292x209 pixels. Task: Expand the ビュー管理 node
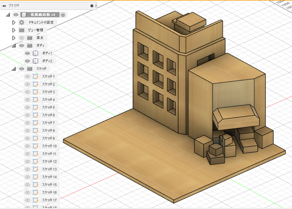pyautogui.click(x=14, y=30)
